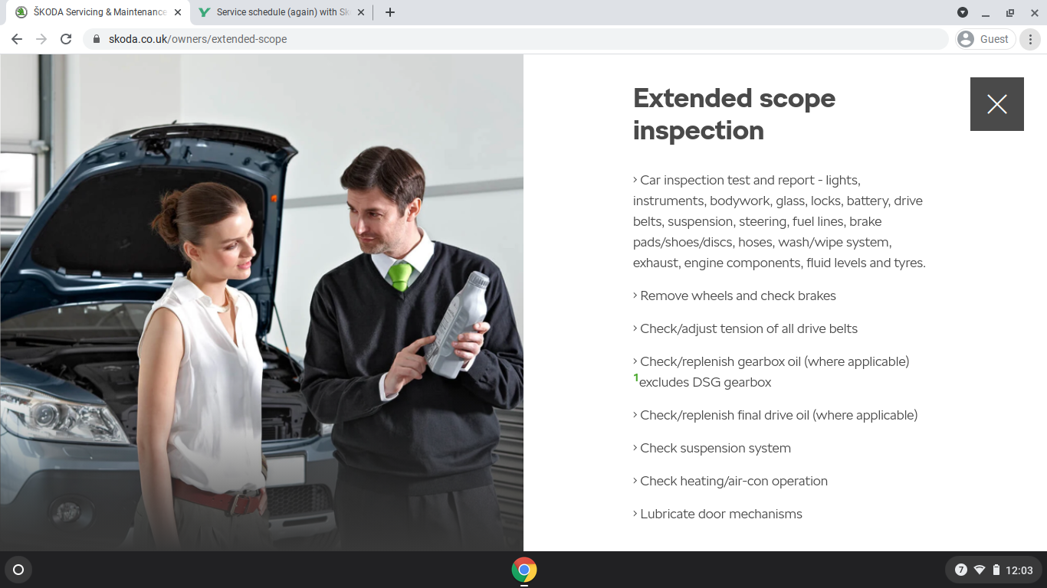Image resolution: width=1047 pixels, height=588 pixels.
Task: Open the ChromeOS launcher circle
Action: click(x=18, y=570)
